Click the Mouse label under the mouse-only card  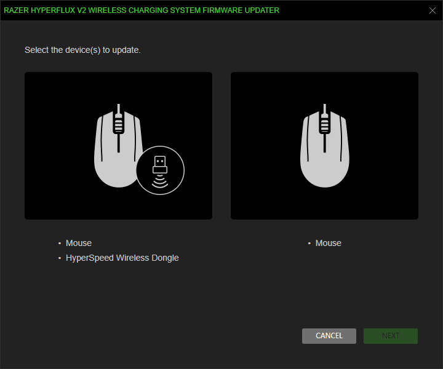(329, 243)
